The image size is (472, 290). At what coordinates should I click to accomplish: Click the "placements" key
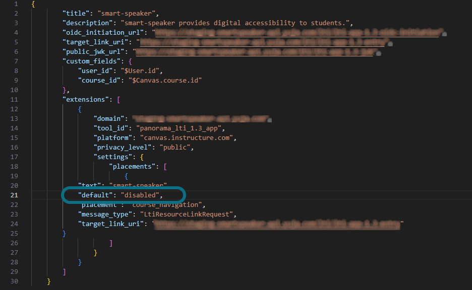click(132, 167)
